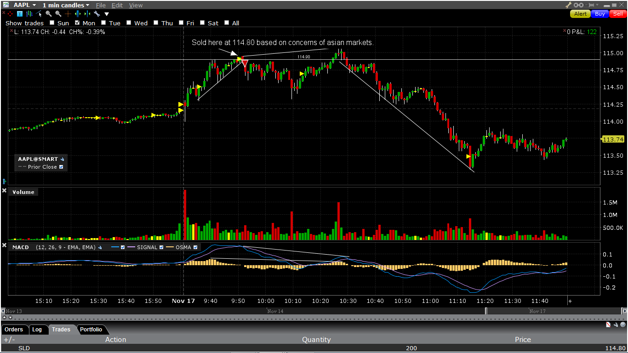628x353 pixels.
Task: Click the Quantity column header in trades table
Action: [316, 340]
